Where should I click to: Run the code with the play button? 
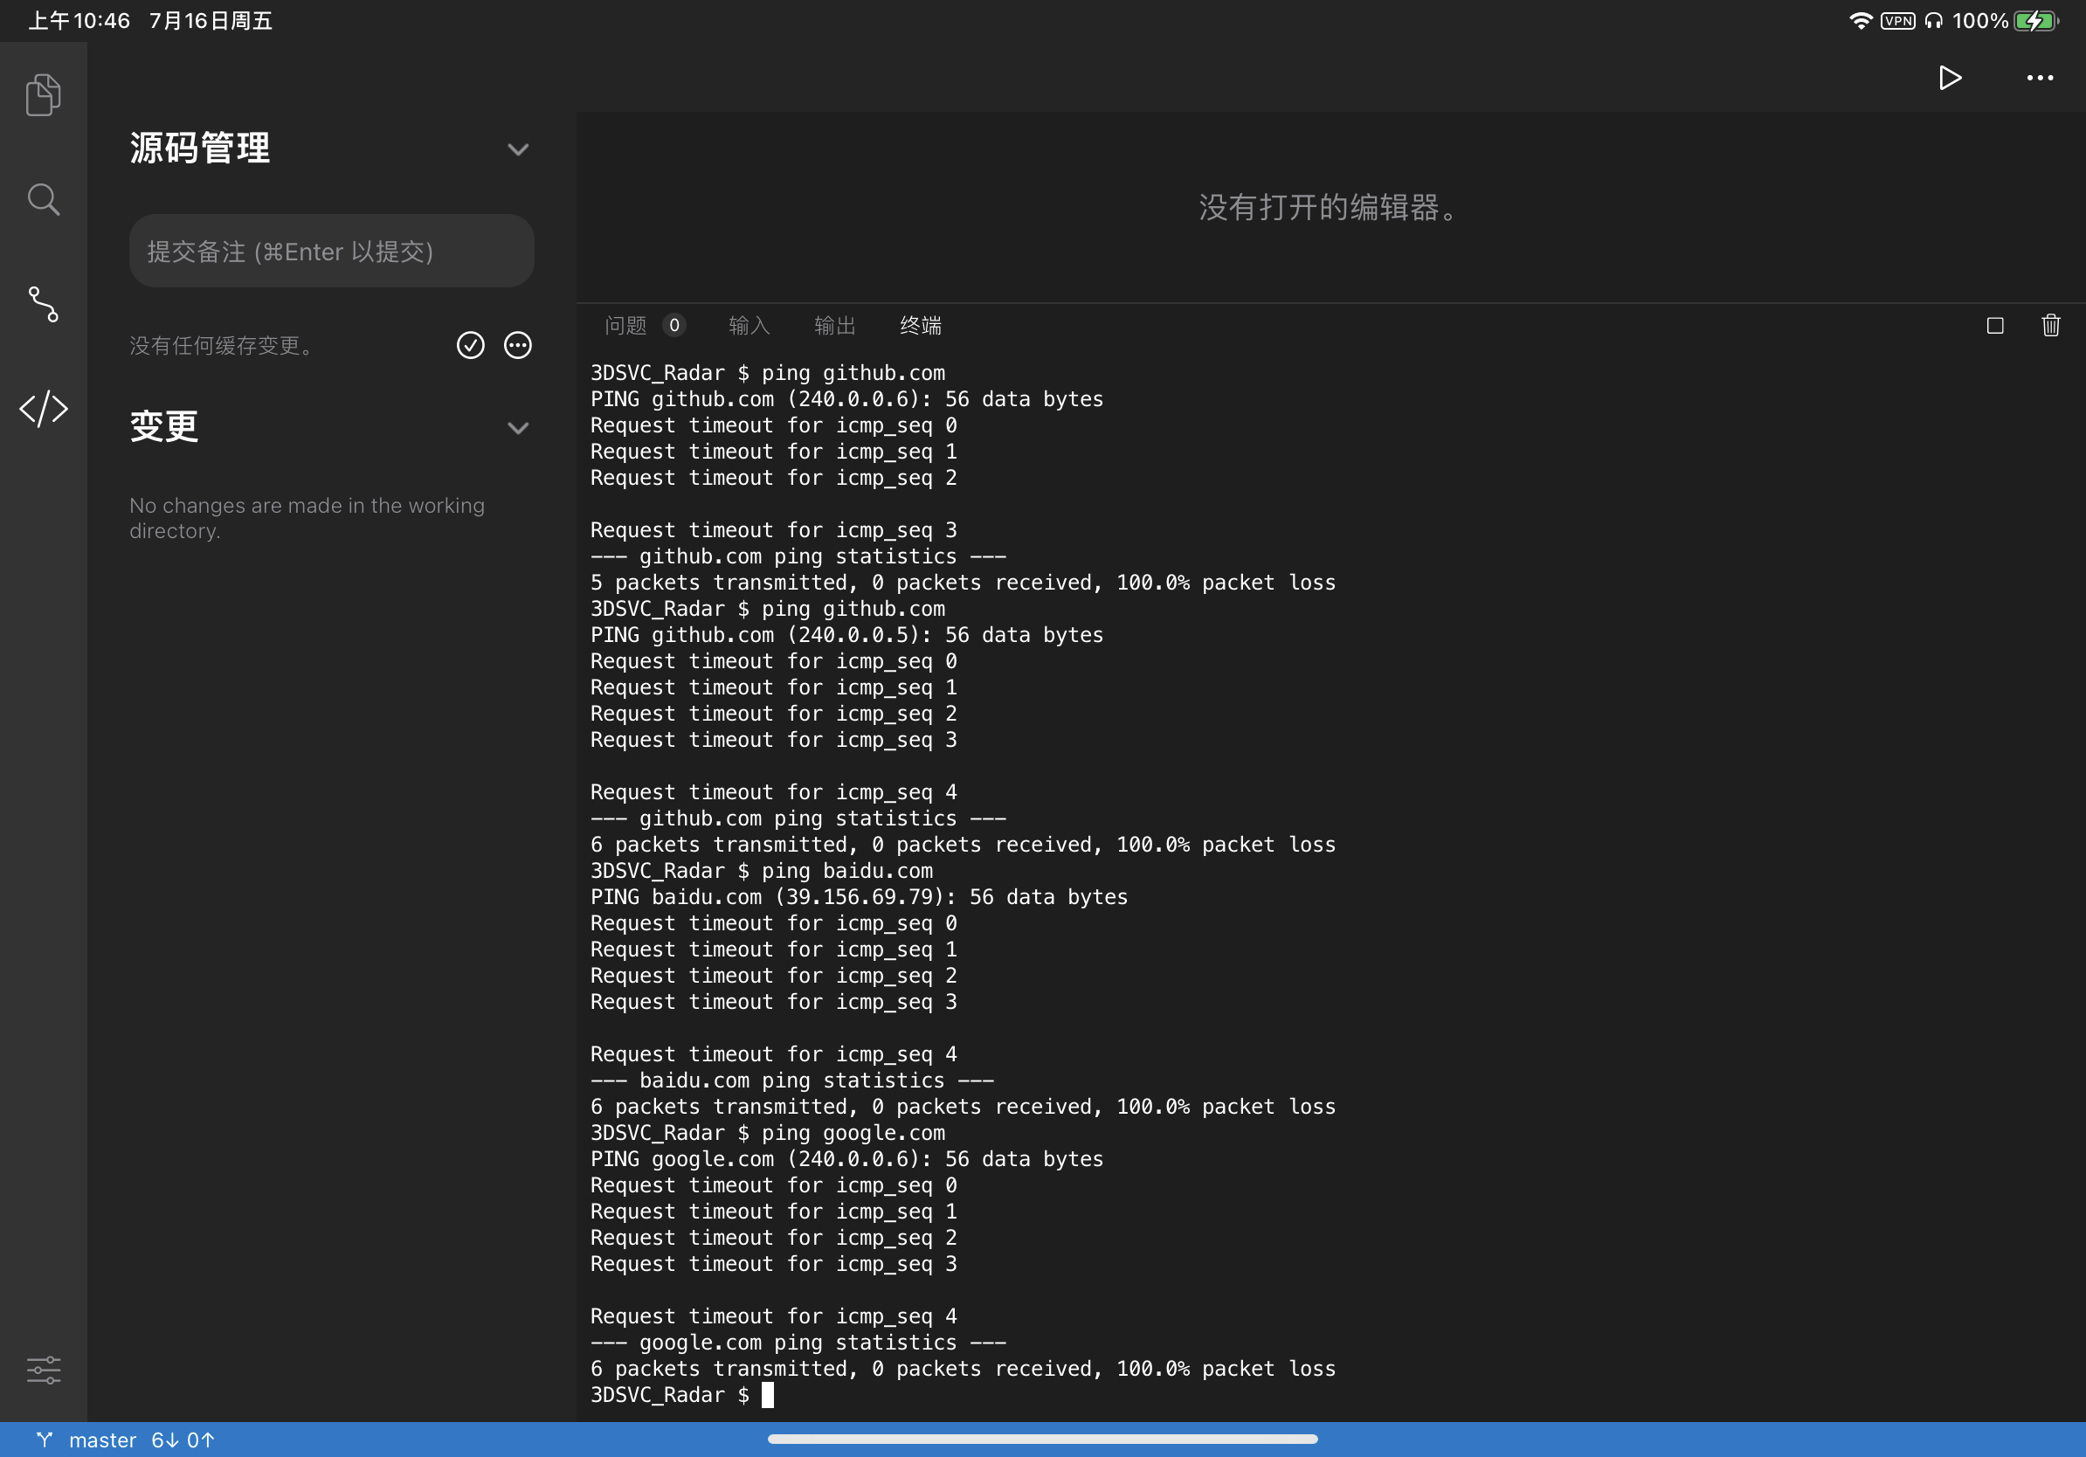coord(1950,78)
